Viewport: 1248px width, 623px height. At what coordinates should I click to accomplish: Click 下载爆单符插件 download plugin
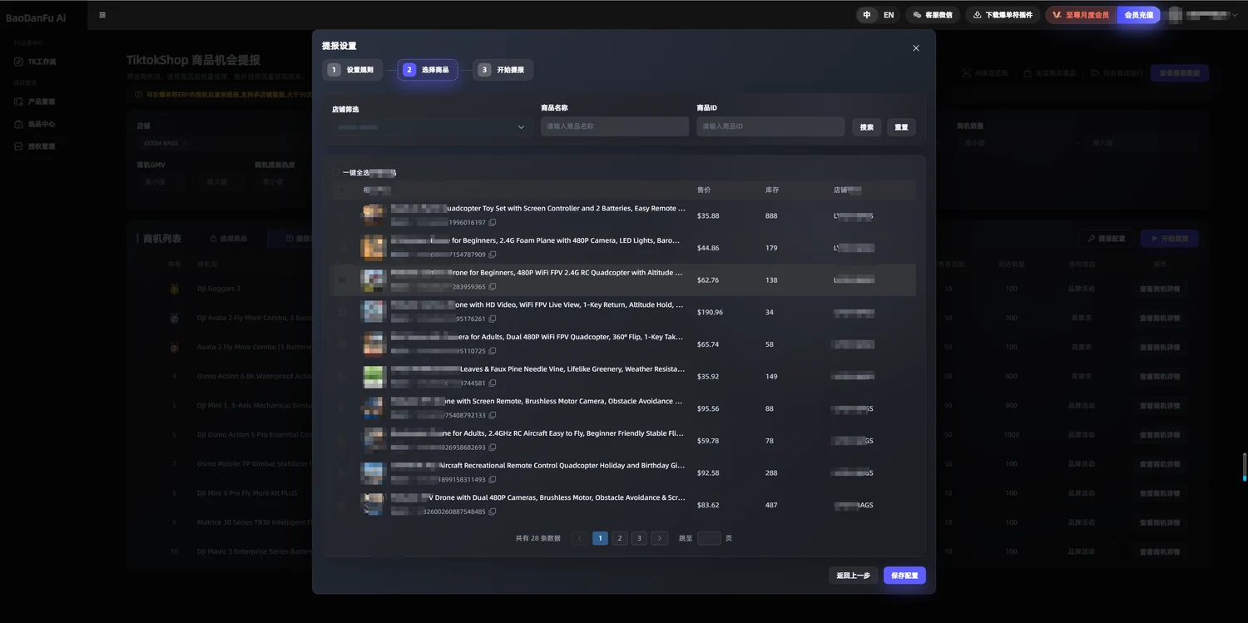[x=1003, y=15]
